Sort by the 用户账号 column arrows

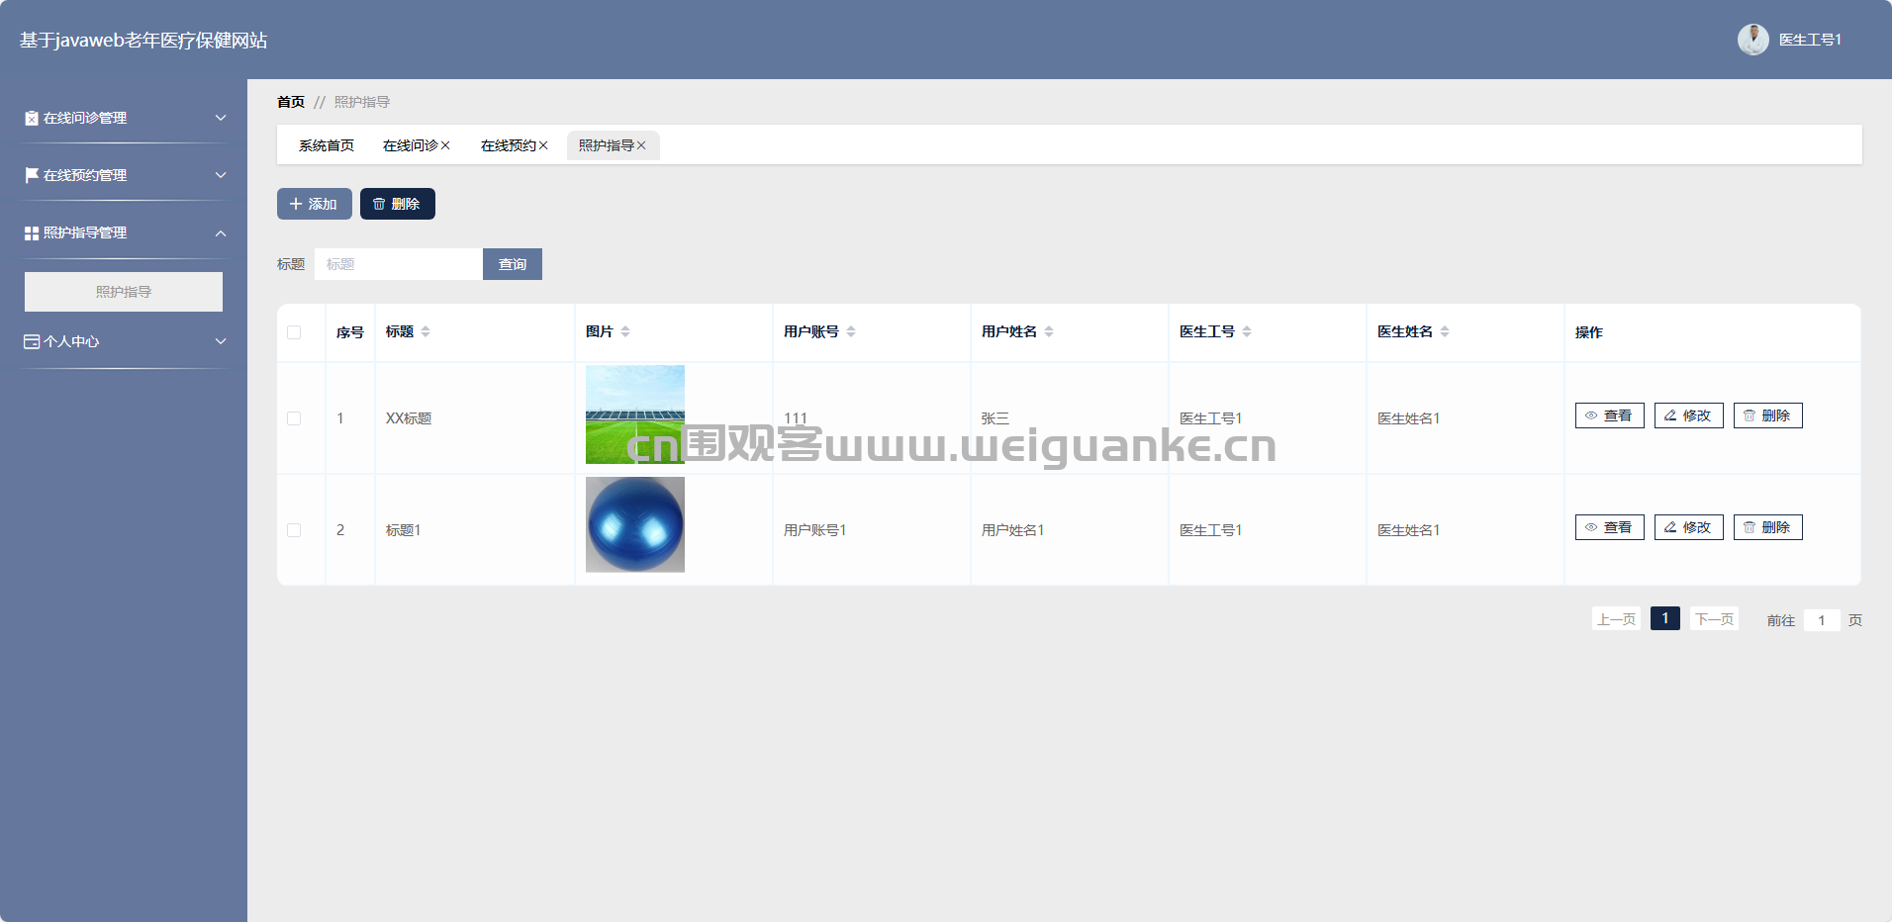tap(851, 331)
